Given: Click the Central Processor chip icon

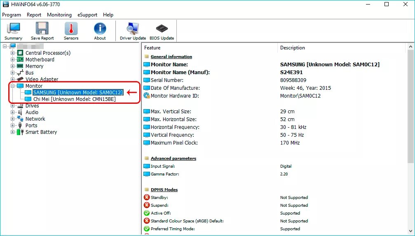Looking at the screenshot, I should (20, 53).
